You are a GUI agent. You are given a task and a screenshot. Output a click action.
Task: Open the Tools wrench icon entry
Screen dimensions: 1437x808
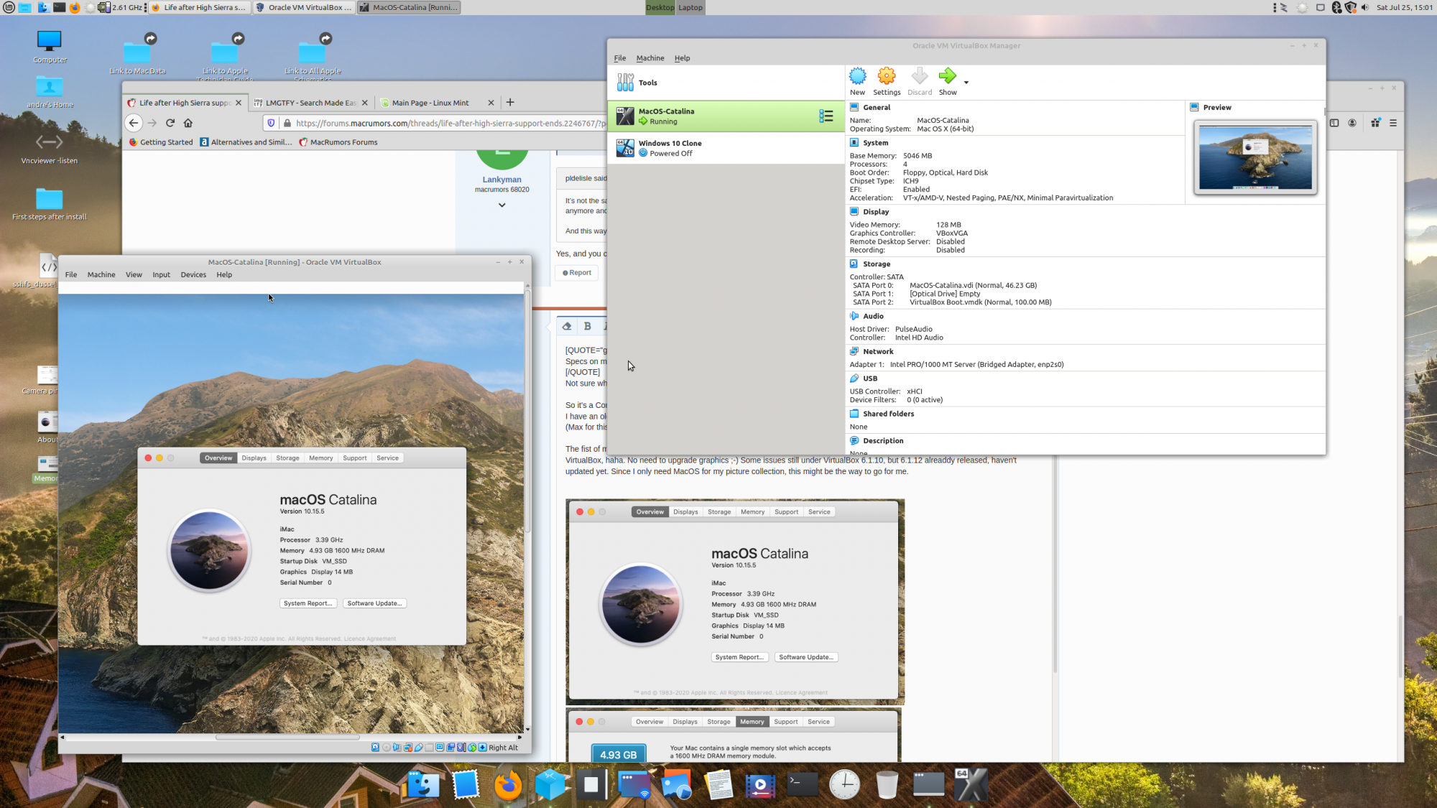pyautogui.click(x=625, y=83)
